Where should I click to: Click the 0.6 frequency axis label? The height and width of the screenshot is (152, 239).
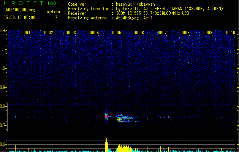[3, 144]
